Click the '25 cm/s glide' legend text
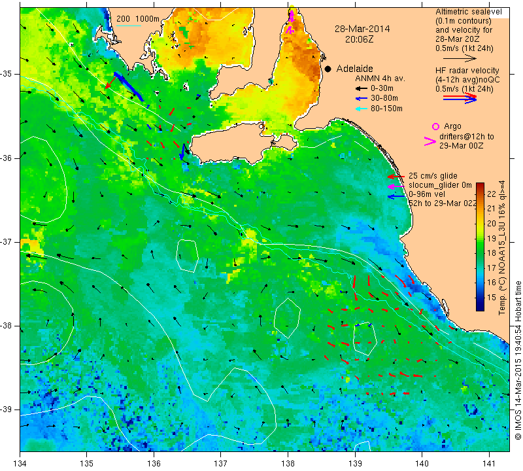 click(433, 176)
